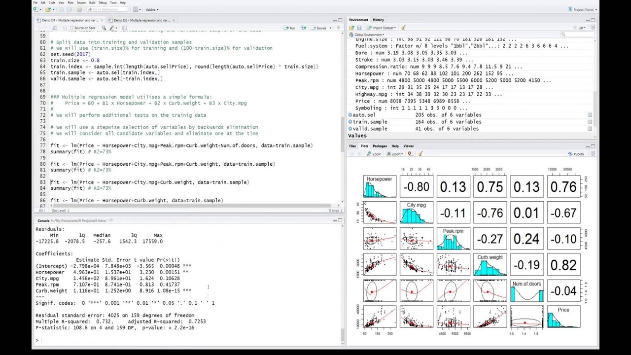View auto.sel data grid icon
631x355 pixels.
(x=590, y=115)
